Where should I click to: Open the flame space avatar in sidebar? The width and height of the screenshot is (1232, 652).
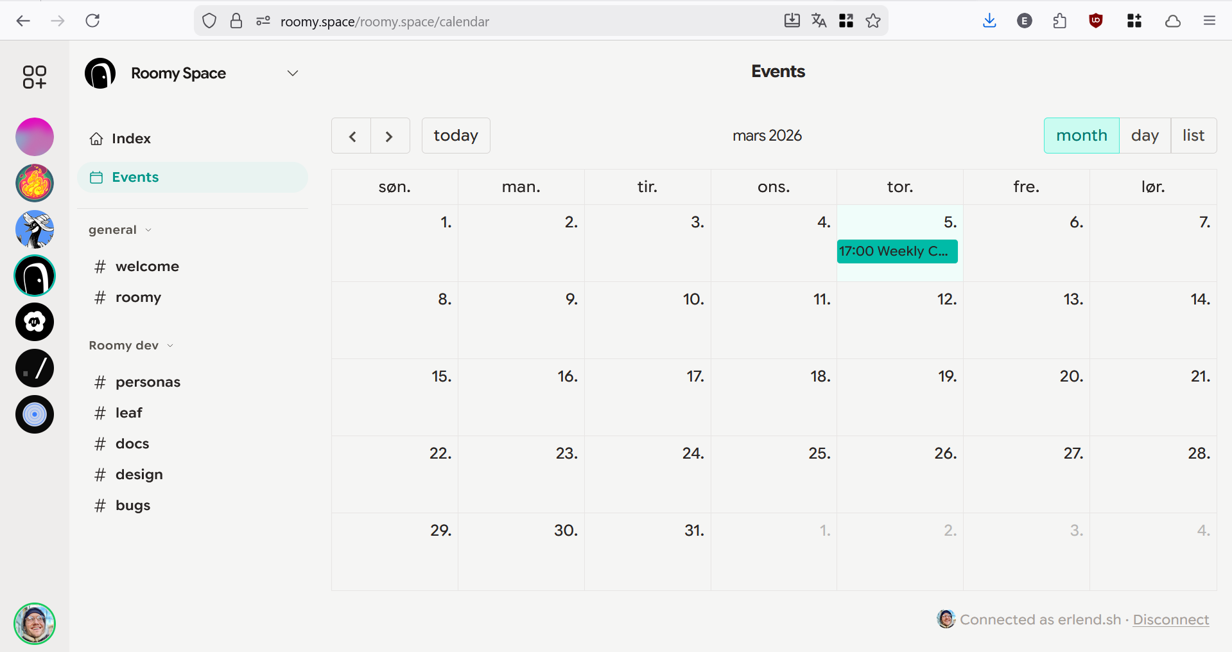click(35, 183)
